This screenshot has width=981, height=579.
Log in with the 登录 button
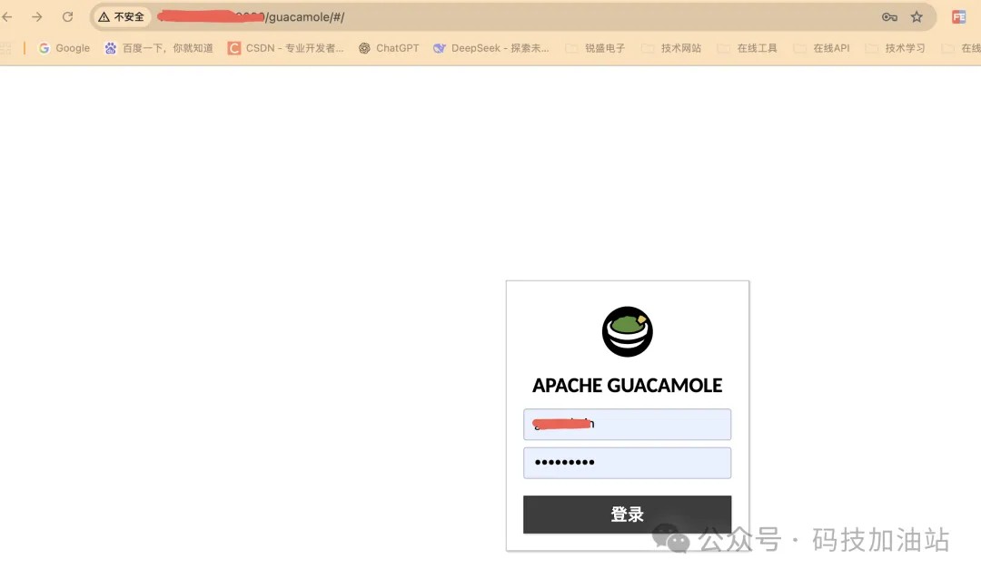(x=627, y=515)
